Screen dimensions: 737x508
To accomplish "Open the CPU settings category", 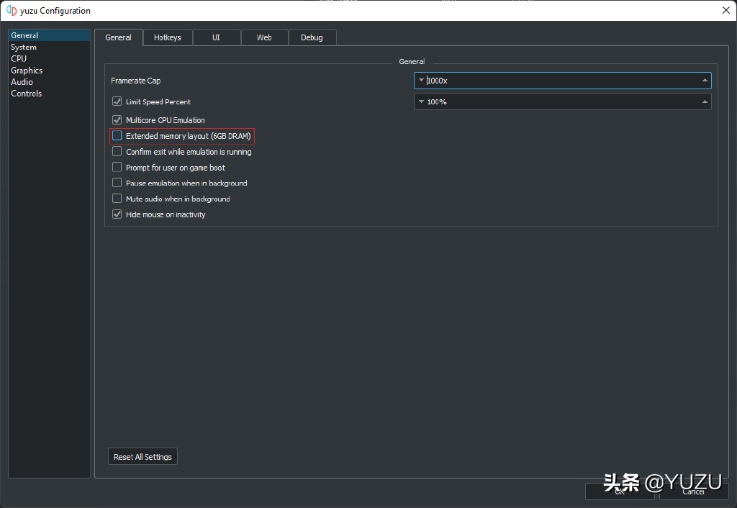I will click(49, 59).
